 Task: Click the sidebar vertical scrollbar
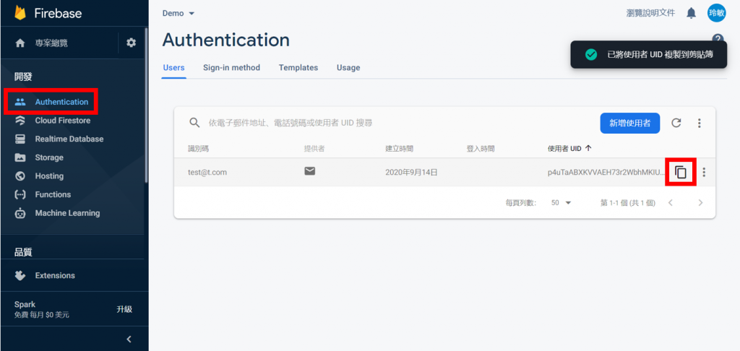click(x=146, y=105)
